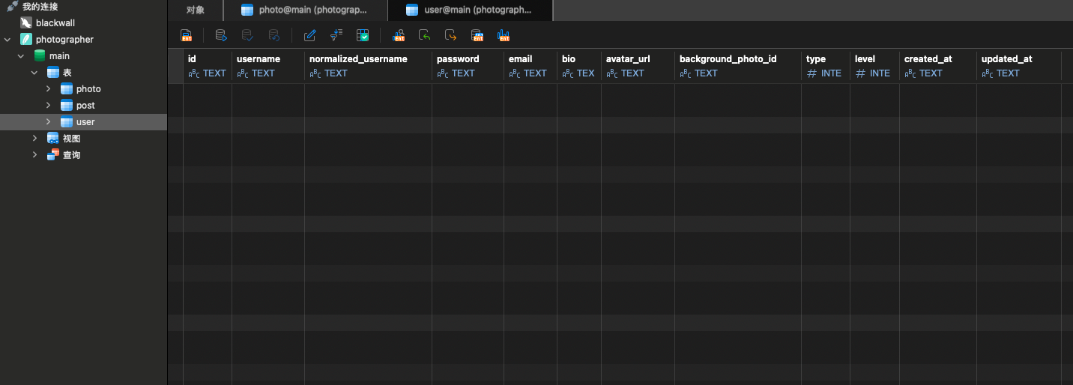Click the photographer connection feather icon
The height and width of the screenshot is (385, 1073).
tap(26, 40)
